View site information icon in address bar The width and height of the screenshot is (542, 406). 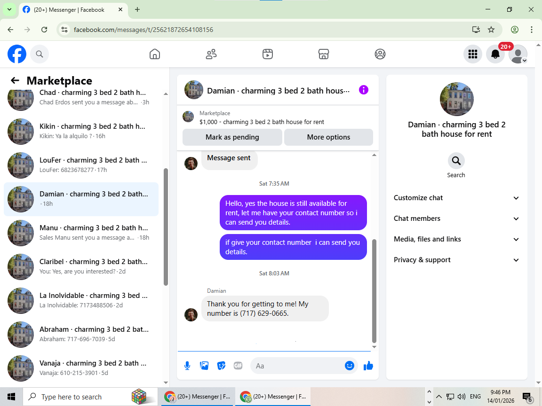click(x=64, y=30)
